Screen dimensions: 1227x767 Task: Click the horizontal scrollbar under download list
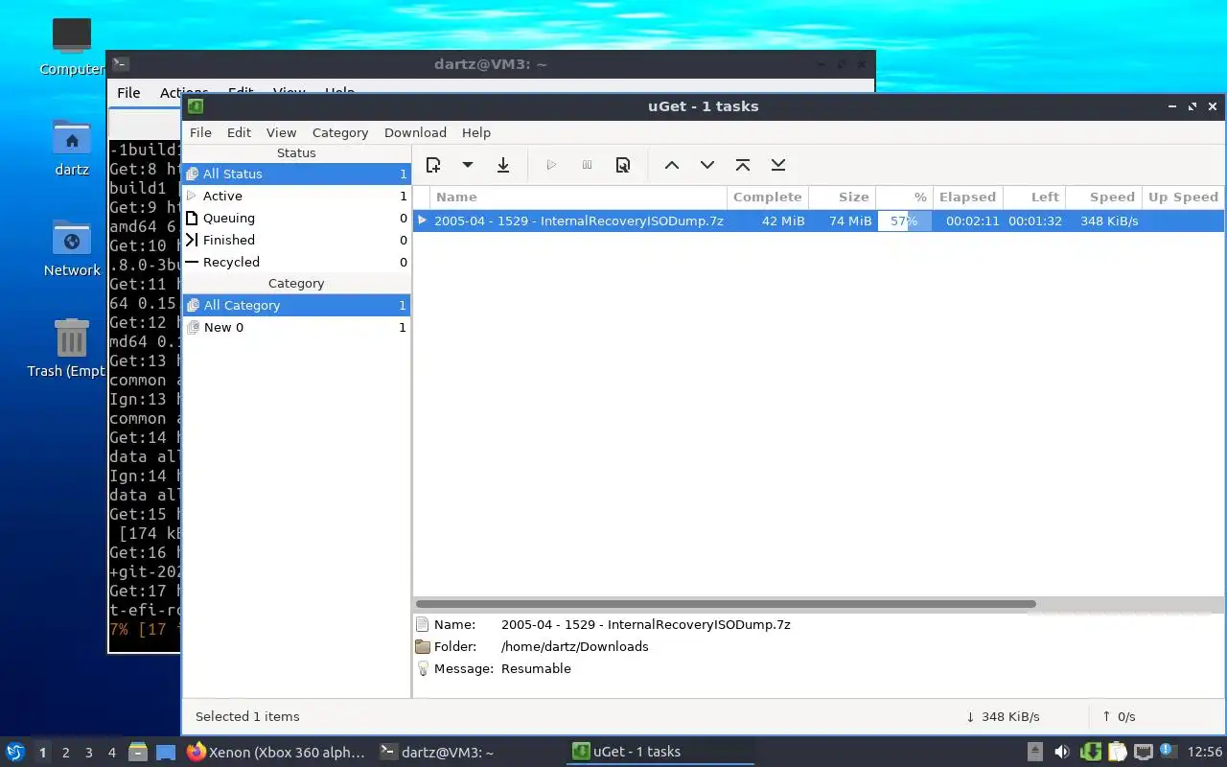tap(726, 604)
